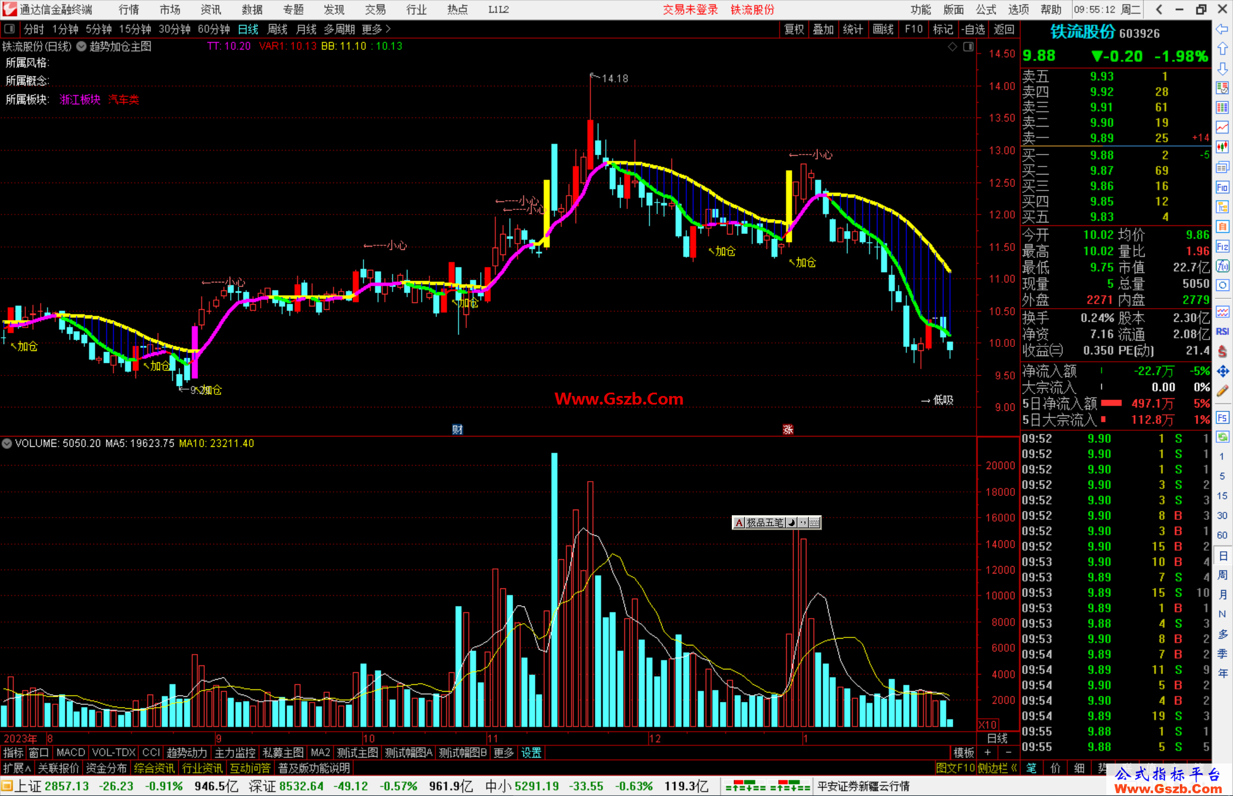Click the circle icon in the right sidebar
The width and height of the screenshot is (1233, 796).
tap(1222, 285)
